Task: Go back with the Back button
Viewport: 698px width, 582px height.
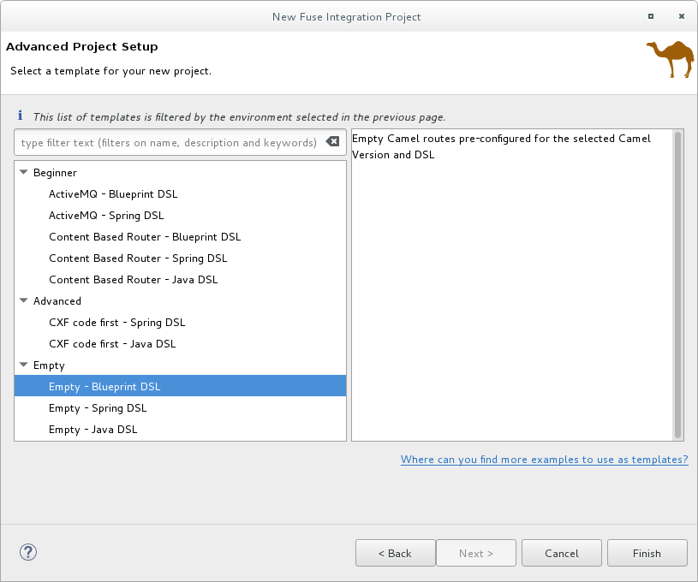Action: (x=395, y=553)
